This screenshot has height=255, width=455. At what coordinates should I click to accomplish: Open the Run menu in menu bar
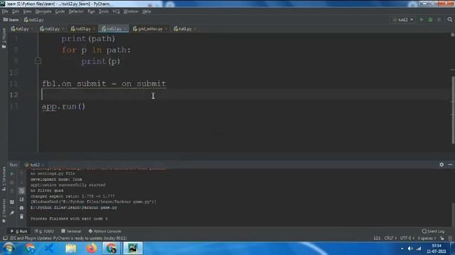tap(91, 11)
